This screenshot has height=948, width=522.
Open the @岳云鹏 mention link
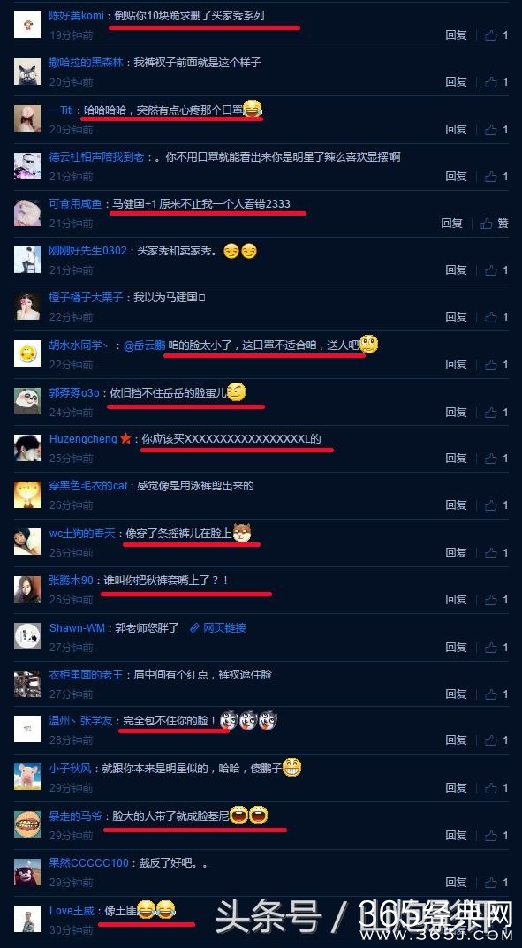144,345
